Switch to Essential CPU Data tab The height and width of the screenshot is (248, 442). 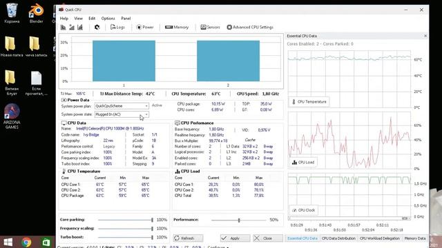click(302, 238)
